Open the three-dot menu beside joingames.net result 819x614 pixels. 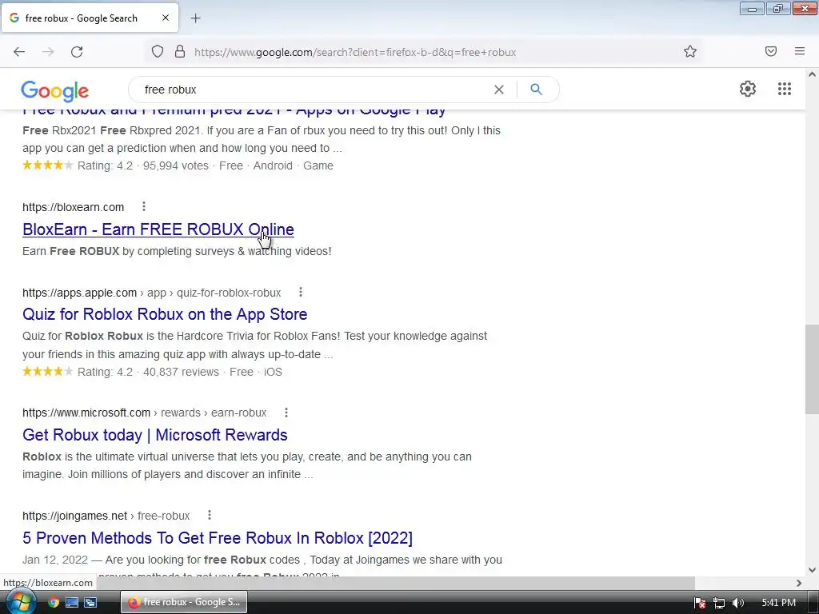(209, 516)
